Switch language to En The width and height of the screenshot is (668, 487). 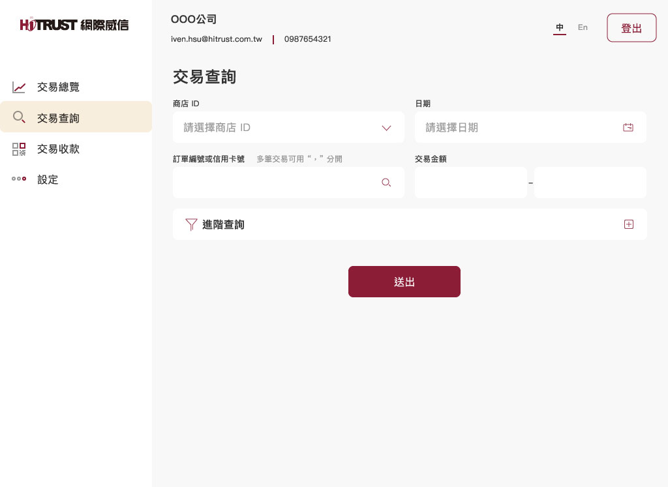pos(583,27)
